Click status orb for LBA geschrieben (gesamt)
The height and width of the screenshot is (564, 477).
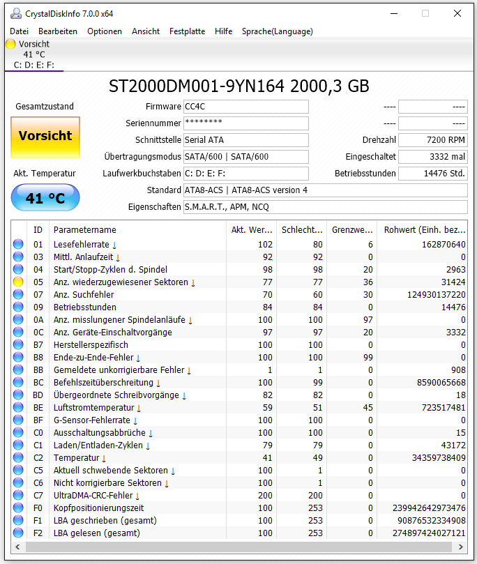click(18, 521)
